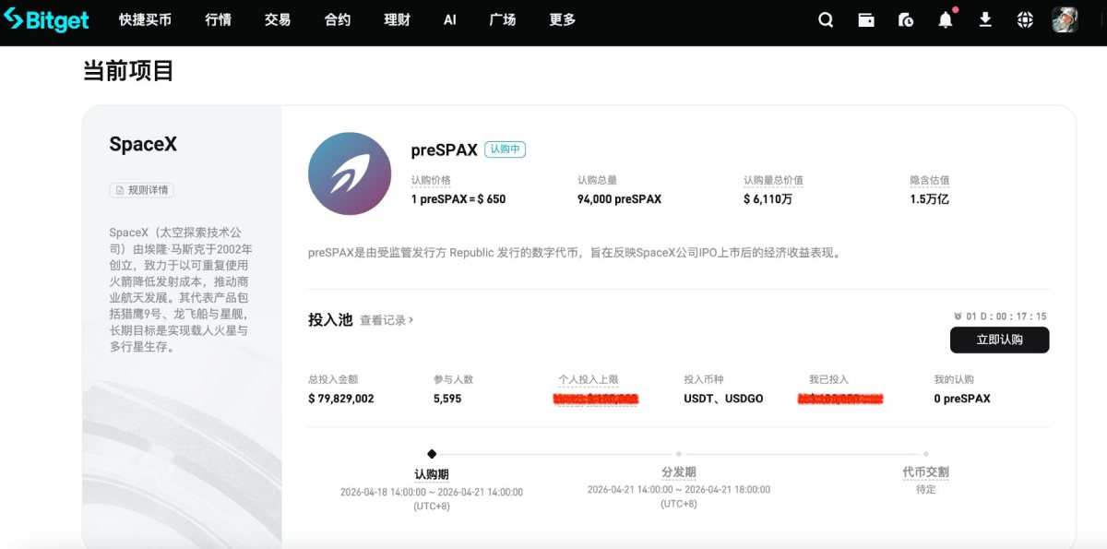
Task: Open the 更多 navigation dropdown
Action: click(561, 19)
